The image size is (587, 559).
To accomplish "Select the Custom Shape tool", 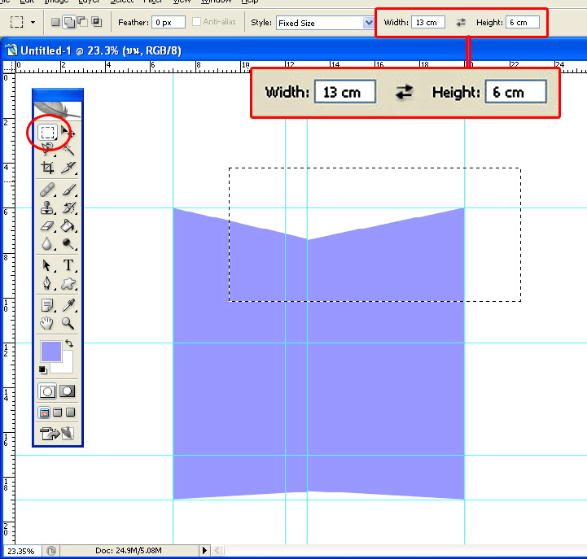I will (68, 283).
